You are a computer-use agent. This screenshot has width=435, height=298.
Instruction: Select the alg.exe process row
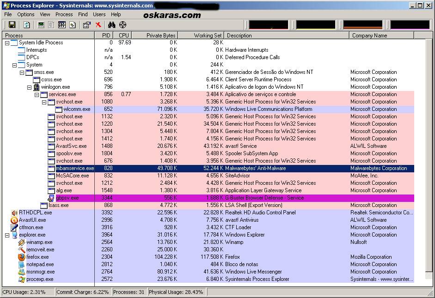208,190
